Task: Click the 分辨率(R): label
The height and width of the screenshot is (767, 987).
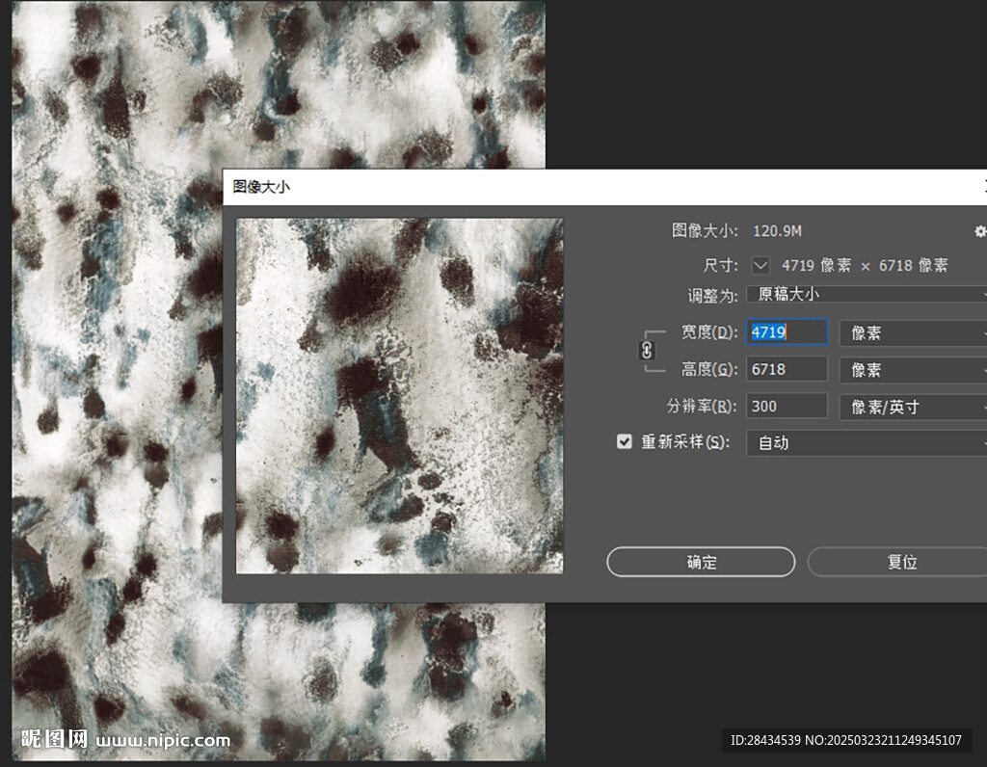Action: pyautogui.click(x=702, y=407)
